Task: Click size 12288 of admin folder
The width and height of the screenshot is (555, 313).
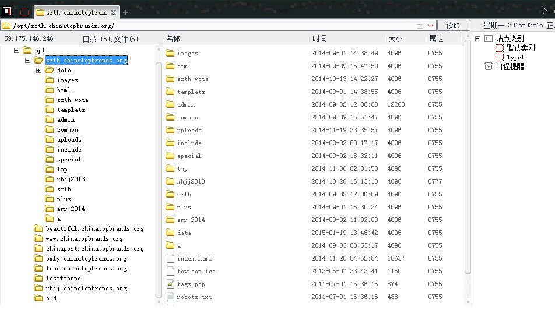Action: point(396,104)
